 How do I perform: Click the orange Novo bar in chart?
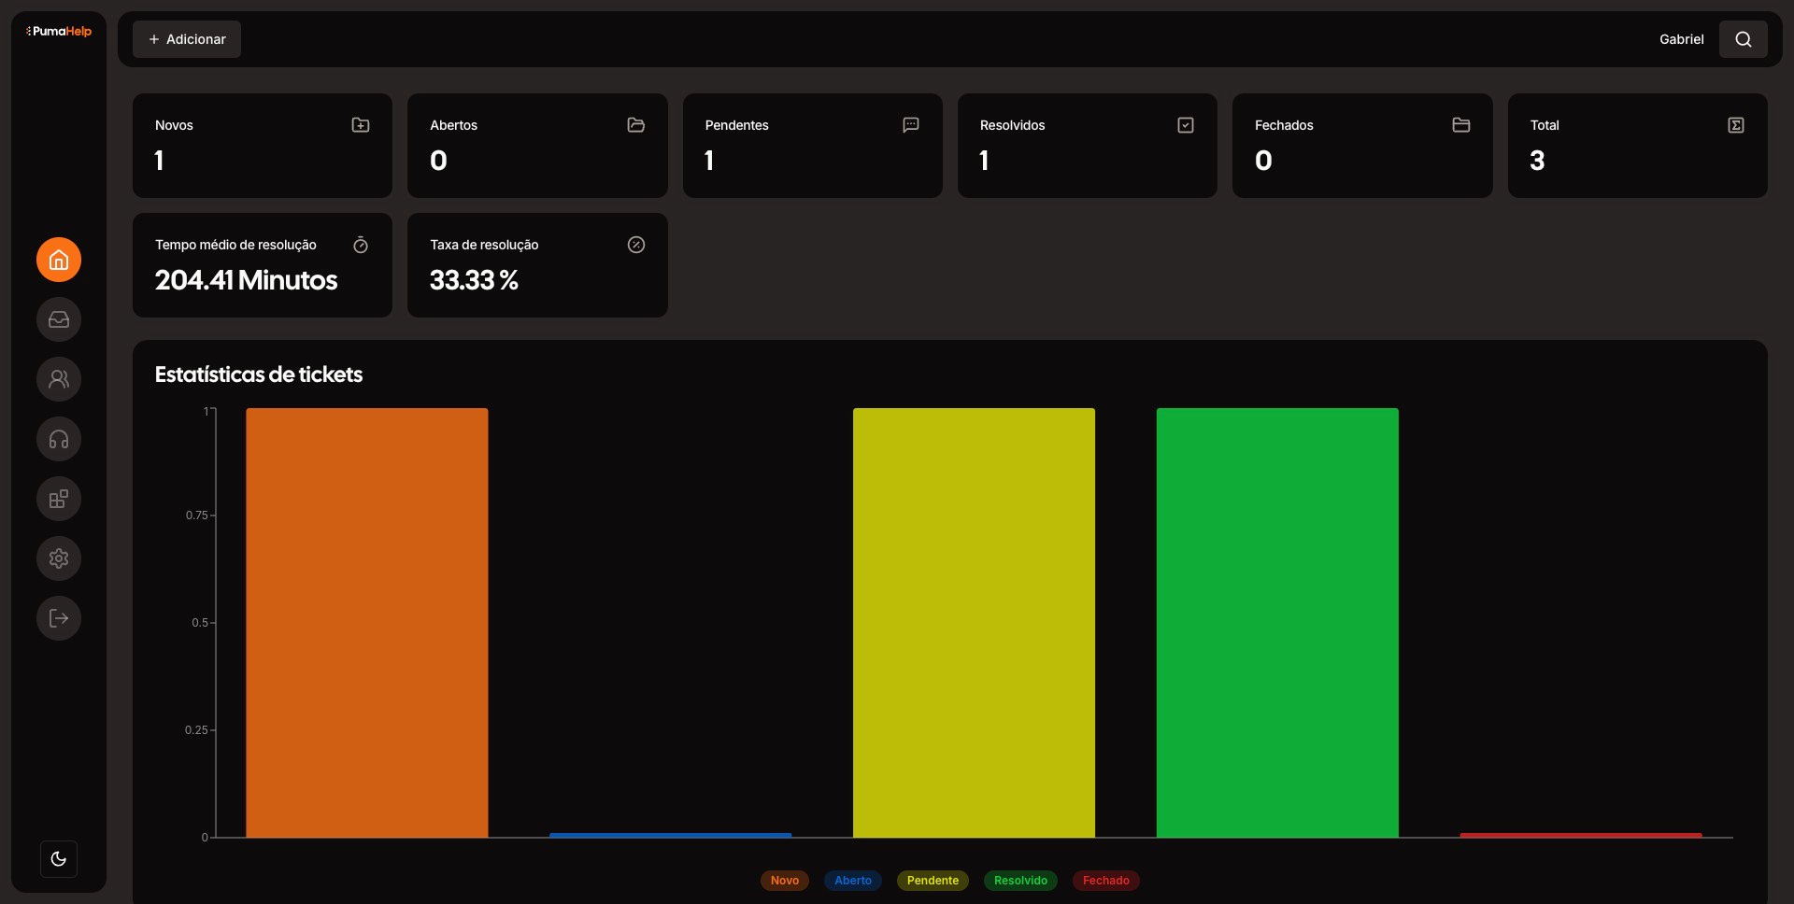coord(367,623)
